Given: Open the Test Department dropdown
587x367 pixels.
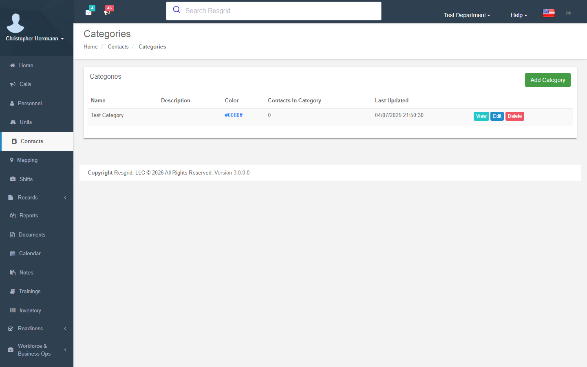Looking at the screenshot, I should (467, 15).
